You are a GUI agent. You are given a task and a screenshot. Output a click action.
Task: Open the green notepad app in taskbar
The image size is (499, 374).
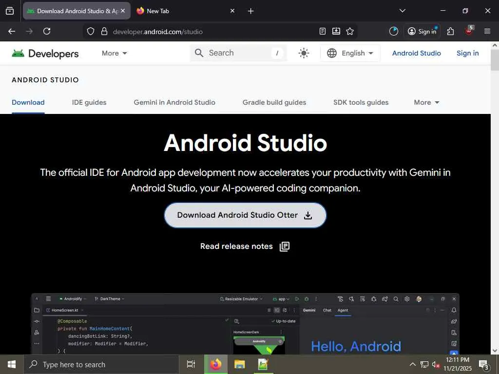263,364
